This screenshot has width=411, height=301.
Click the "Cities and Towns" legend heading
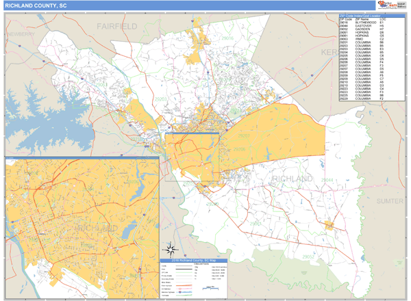(x=201, y=264)
